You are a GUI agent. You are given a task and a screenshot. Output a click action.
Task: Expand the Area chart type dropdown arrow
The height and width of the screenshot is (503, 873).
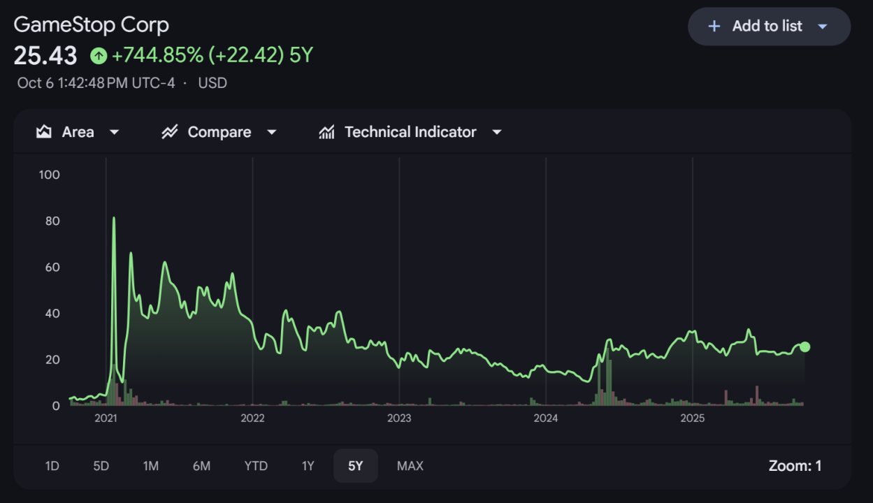pyautogui.click(x=114, y=132)
